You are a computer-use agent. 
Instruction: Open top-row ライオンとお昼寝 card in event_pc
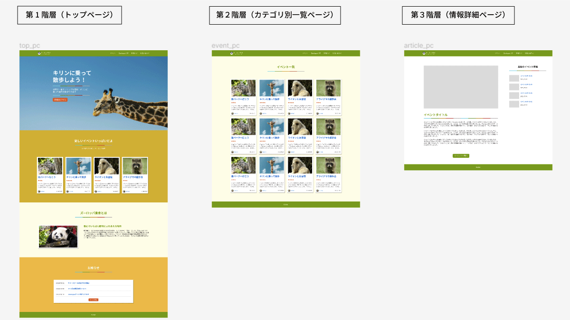pyautogui.click(x=300, y=97)
